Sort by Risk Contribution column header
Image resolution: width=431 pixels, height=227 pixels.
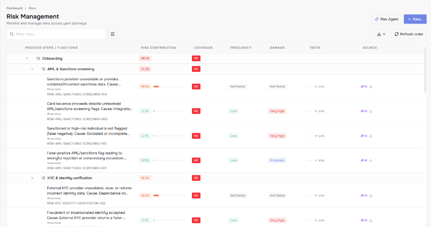tap(158, 48)
